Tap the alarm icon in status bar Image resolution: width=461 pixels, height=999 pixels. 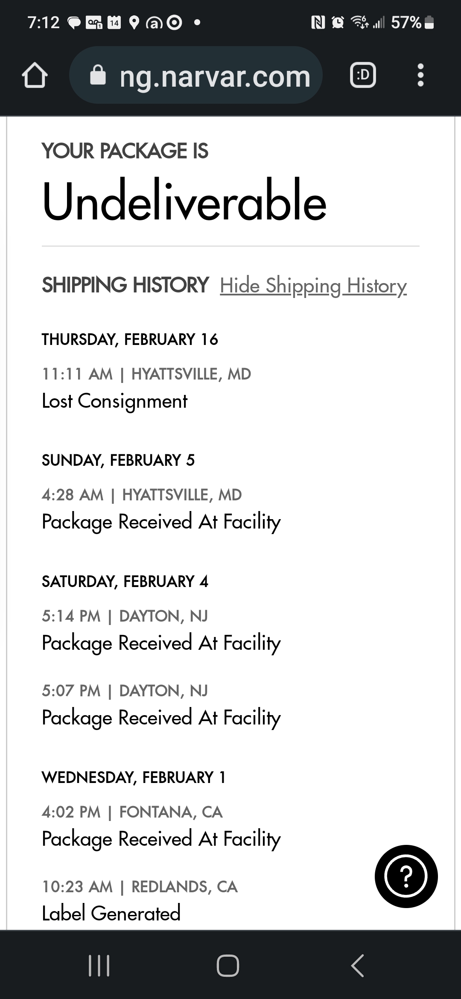pos(338,22)
